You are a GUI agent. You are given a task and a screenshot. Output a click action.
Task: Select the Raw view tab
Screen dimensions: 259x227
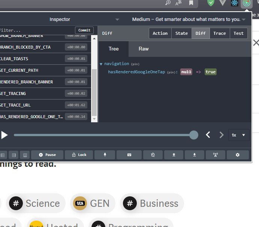144,49
